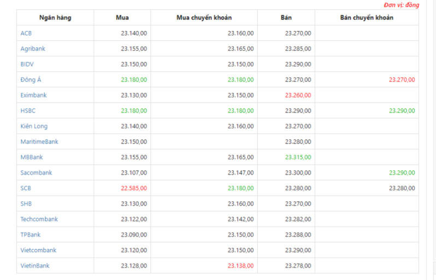Open the Kiên Long bank link

coord(34,127)
